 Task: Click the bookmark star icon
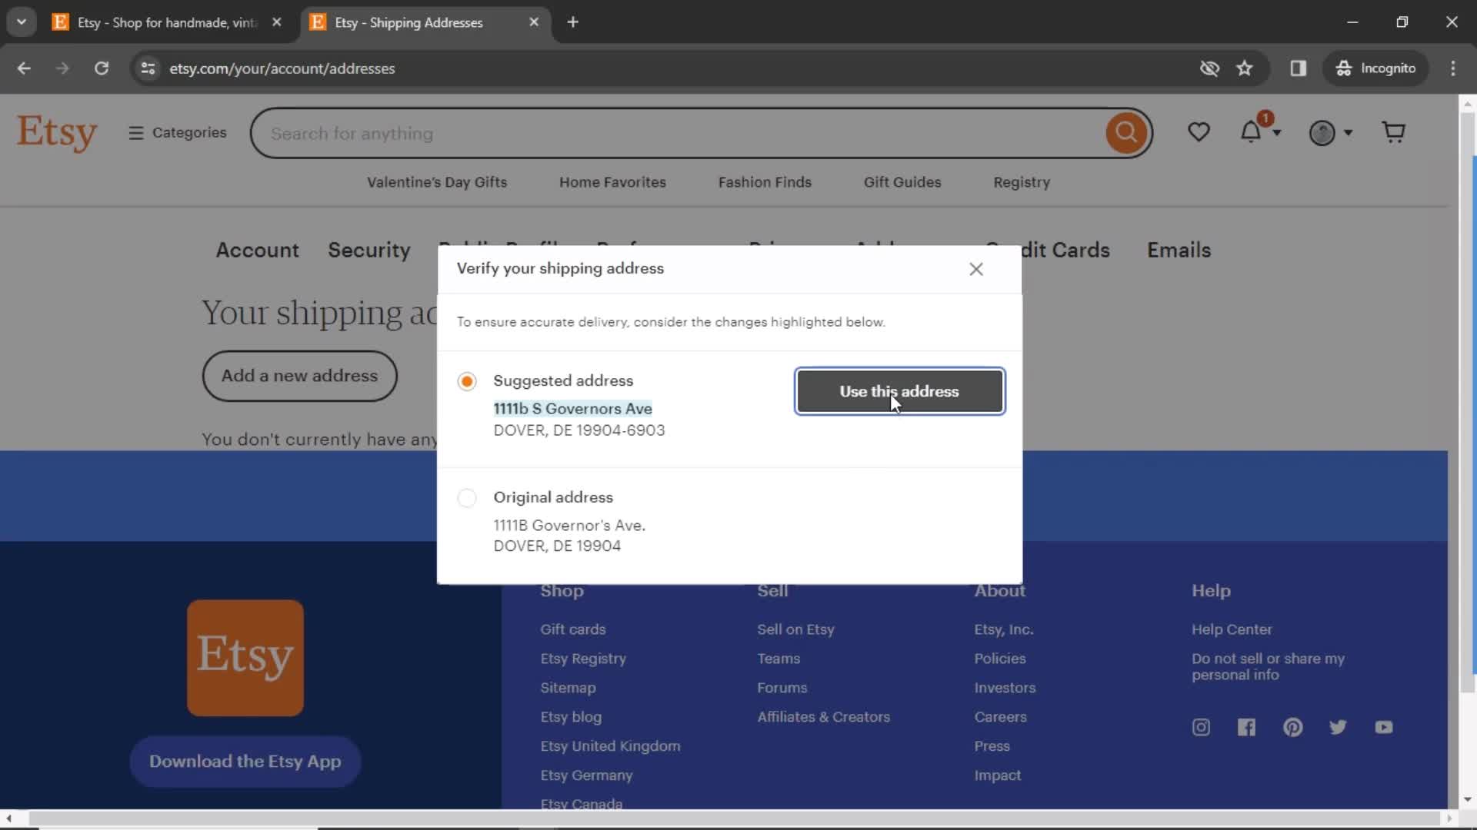point(1245,69)
